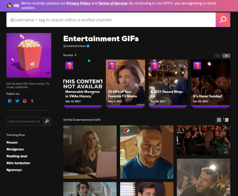Switch to grid view of GIFs
The height and width of the screenshot is (196, 238).
tap(219, 120)
